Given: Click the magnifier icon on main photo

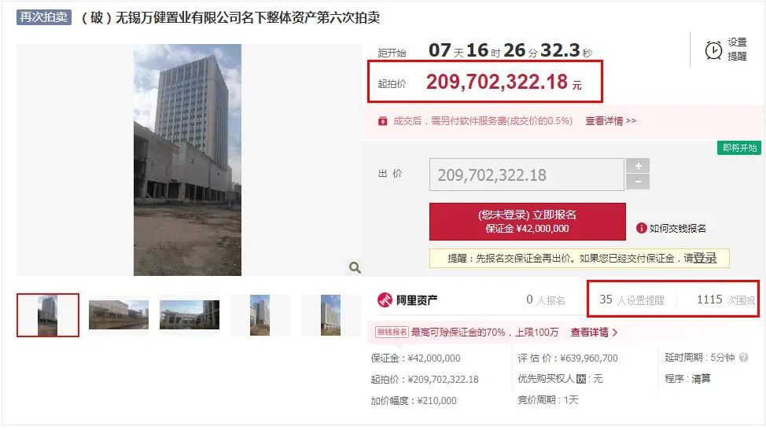Looking at the screenshot, I should coord(355,267).
